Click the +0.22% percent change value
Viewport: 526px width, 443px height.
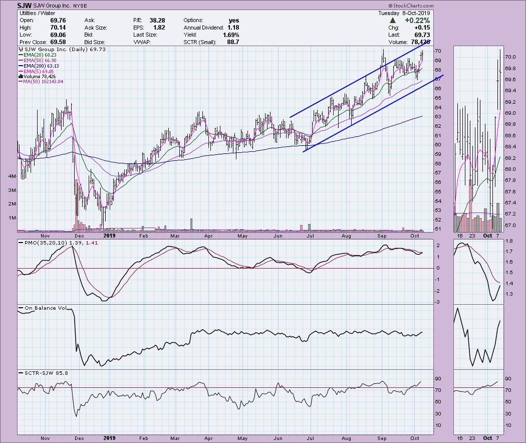(x=417, y=21)
